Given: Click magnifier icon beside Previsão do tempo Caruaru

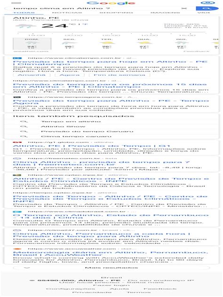Looking at the screenshot, I should [x=24, y=131].
